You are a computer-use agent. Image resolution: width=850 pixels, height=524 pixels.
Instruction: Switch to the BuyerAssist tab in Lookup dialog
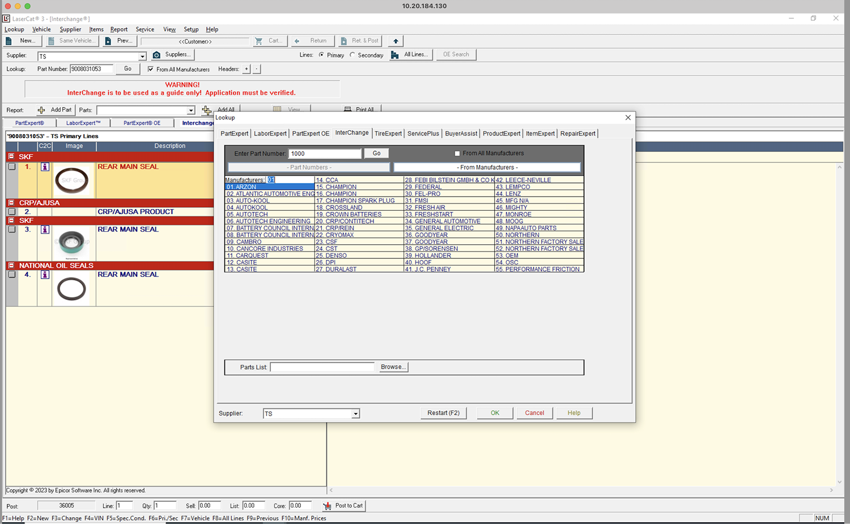461,134
